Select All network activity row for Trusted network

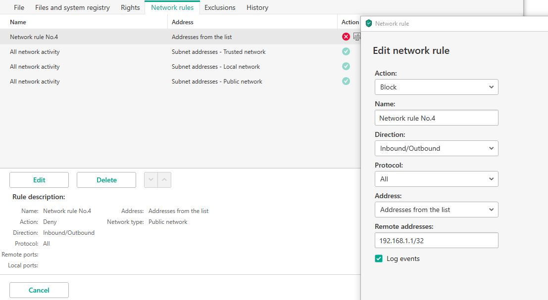point(180,51)
